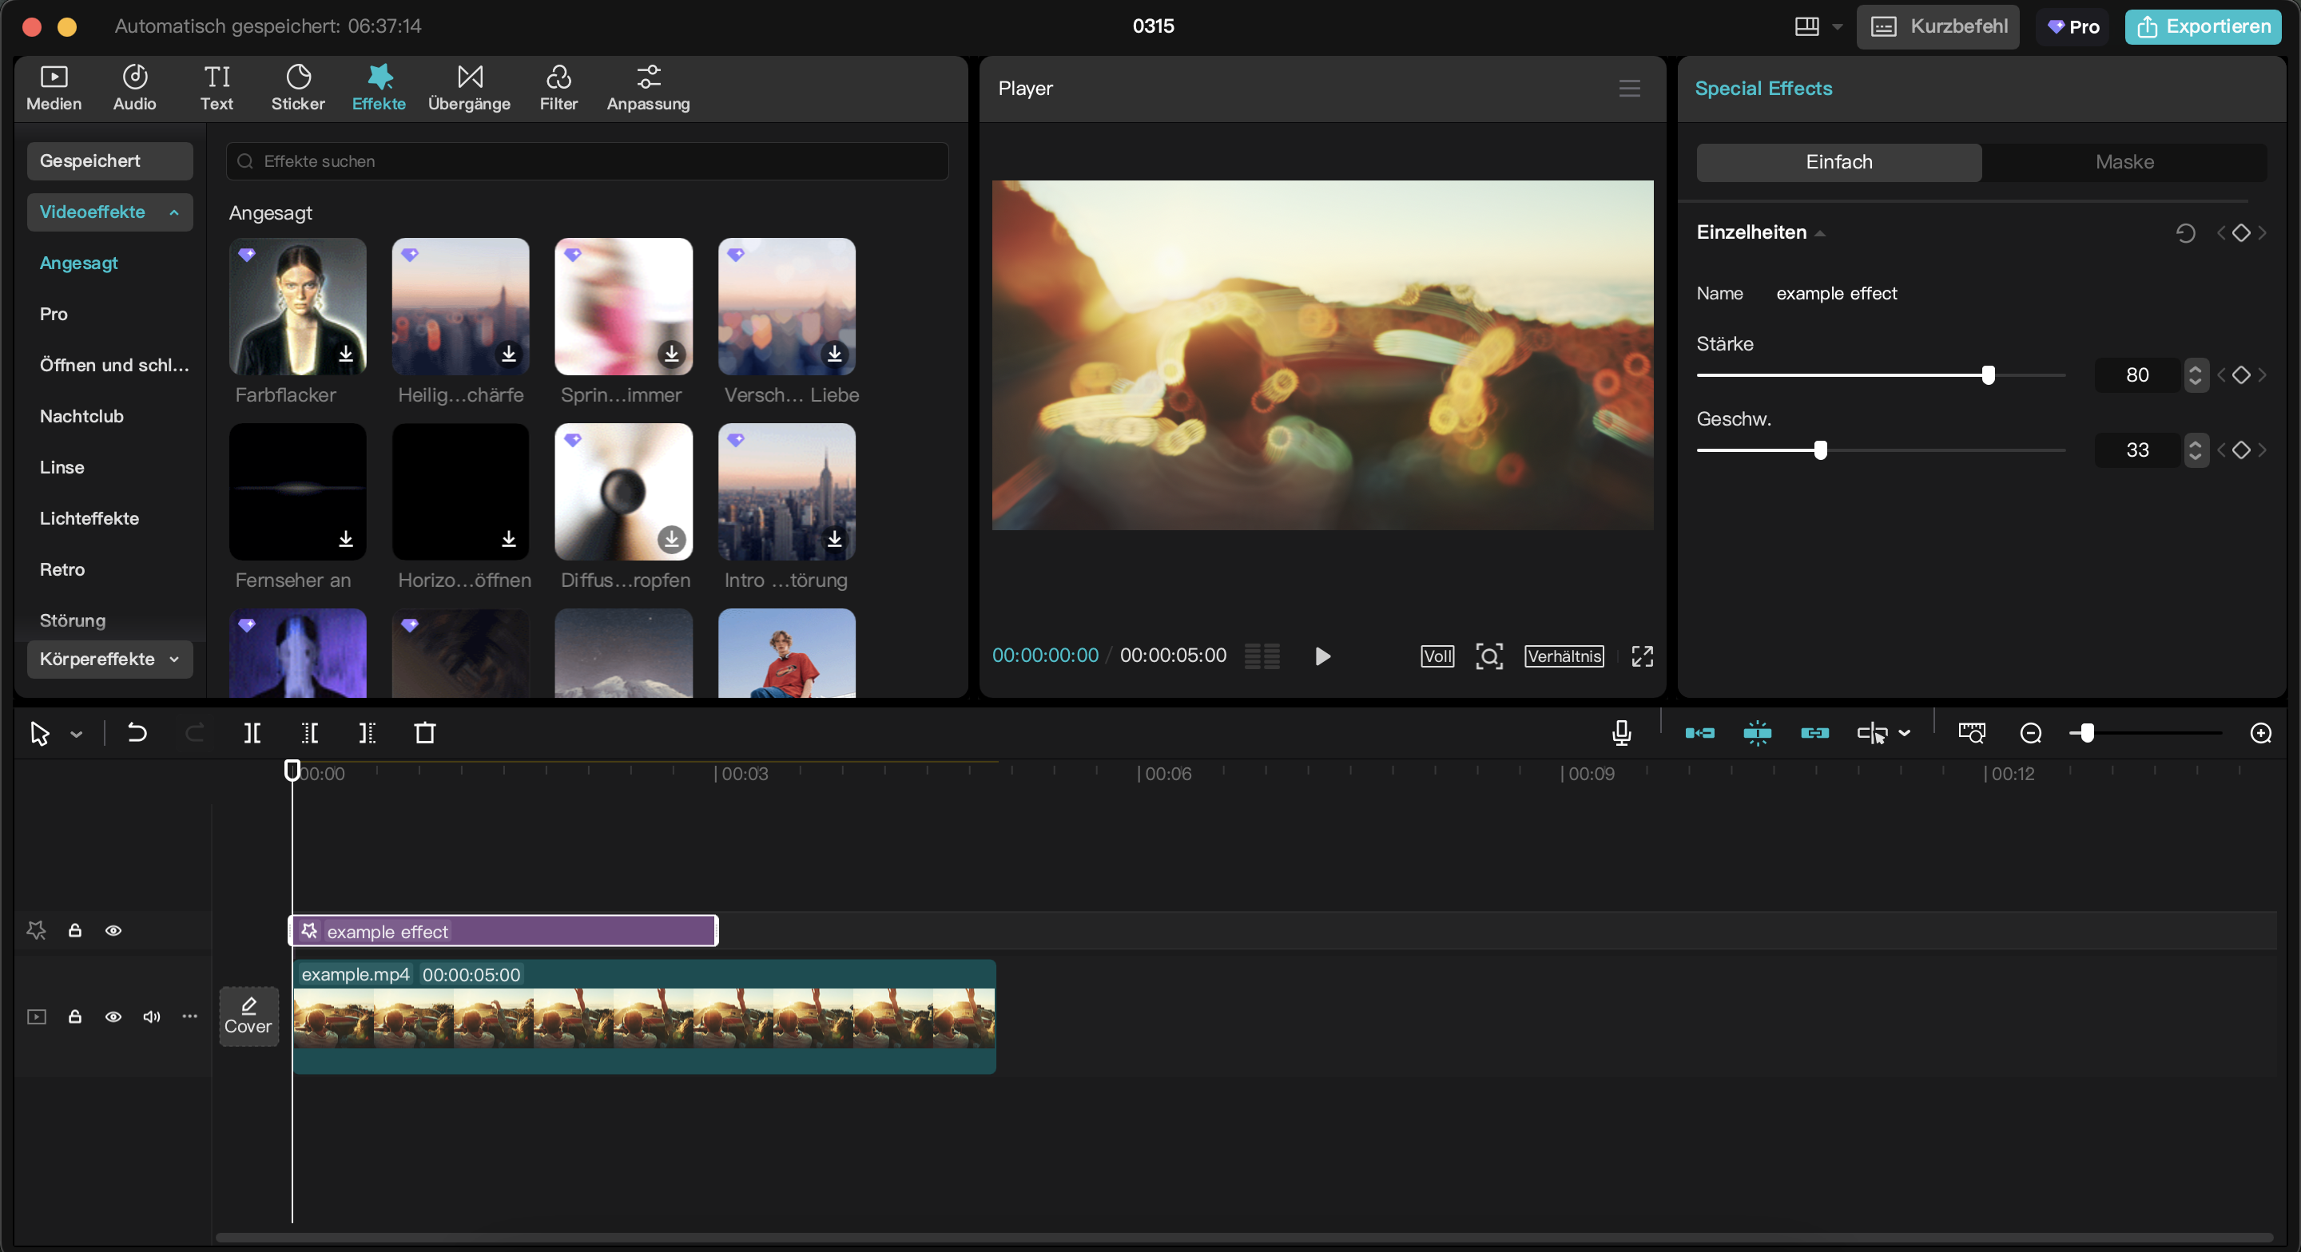The width and height of the screenshot is (2301, 1252).
Task: Click the split clip tool icon
Action: [252, 733]
